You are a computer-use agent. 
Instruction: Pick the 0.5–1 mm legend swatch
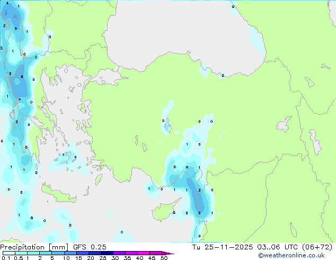coord(21,253)
